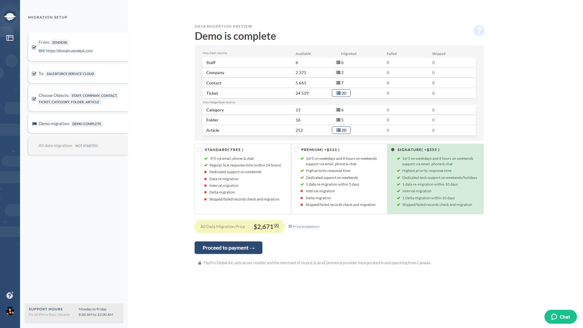Open migrated Ticket records button

coord(341,93)
